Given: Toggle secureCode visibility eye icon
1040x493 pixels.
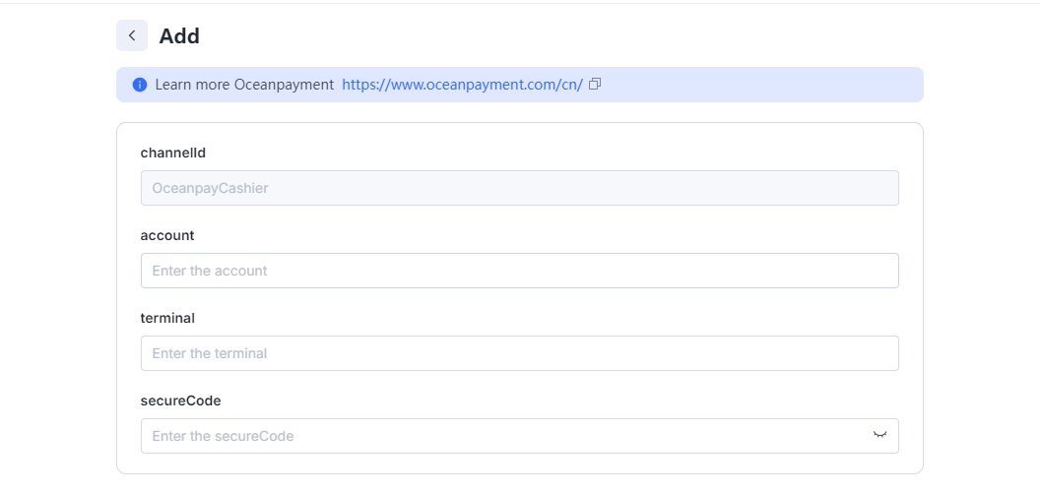Looking at the screenshot, I should pyautogui.click(x=880, y=435).
